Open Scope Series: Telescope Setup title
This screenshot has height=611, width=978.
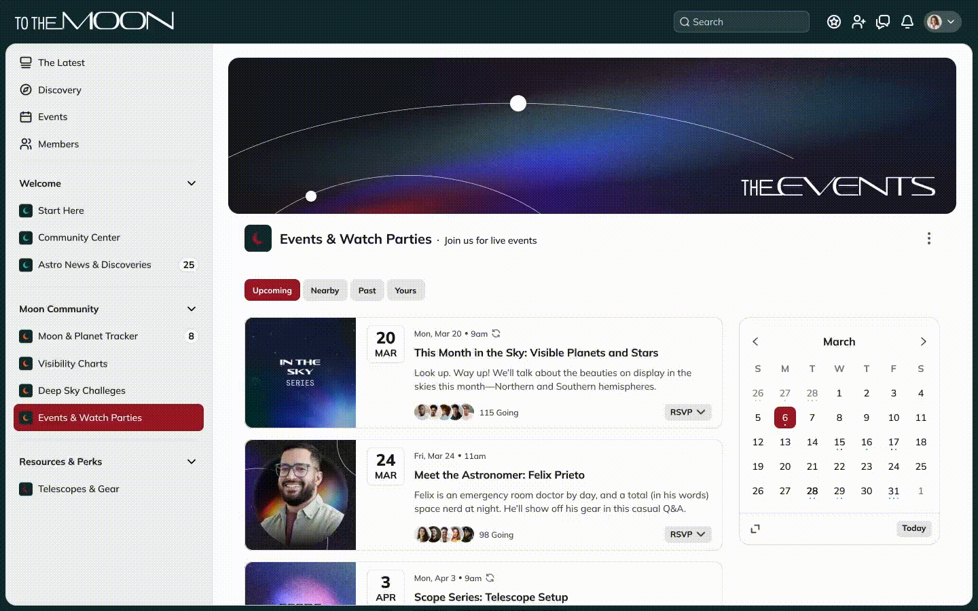pyautogui.click(x=491, y=597)
